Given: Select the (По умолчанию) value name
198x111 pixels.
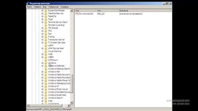Looking at the screenshot, I should pos(86,14).
